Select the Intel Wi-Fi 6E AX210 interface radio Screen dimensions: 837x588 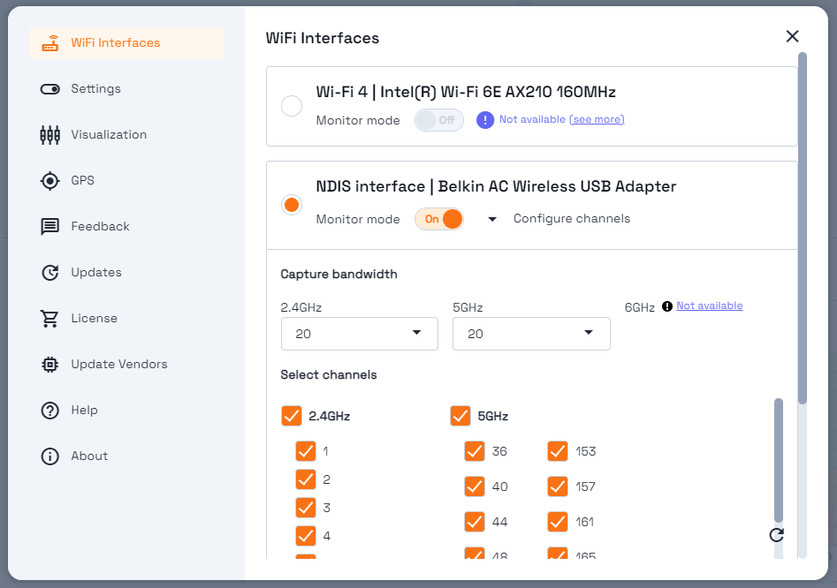pos(292,106)
